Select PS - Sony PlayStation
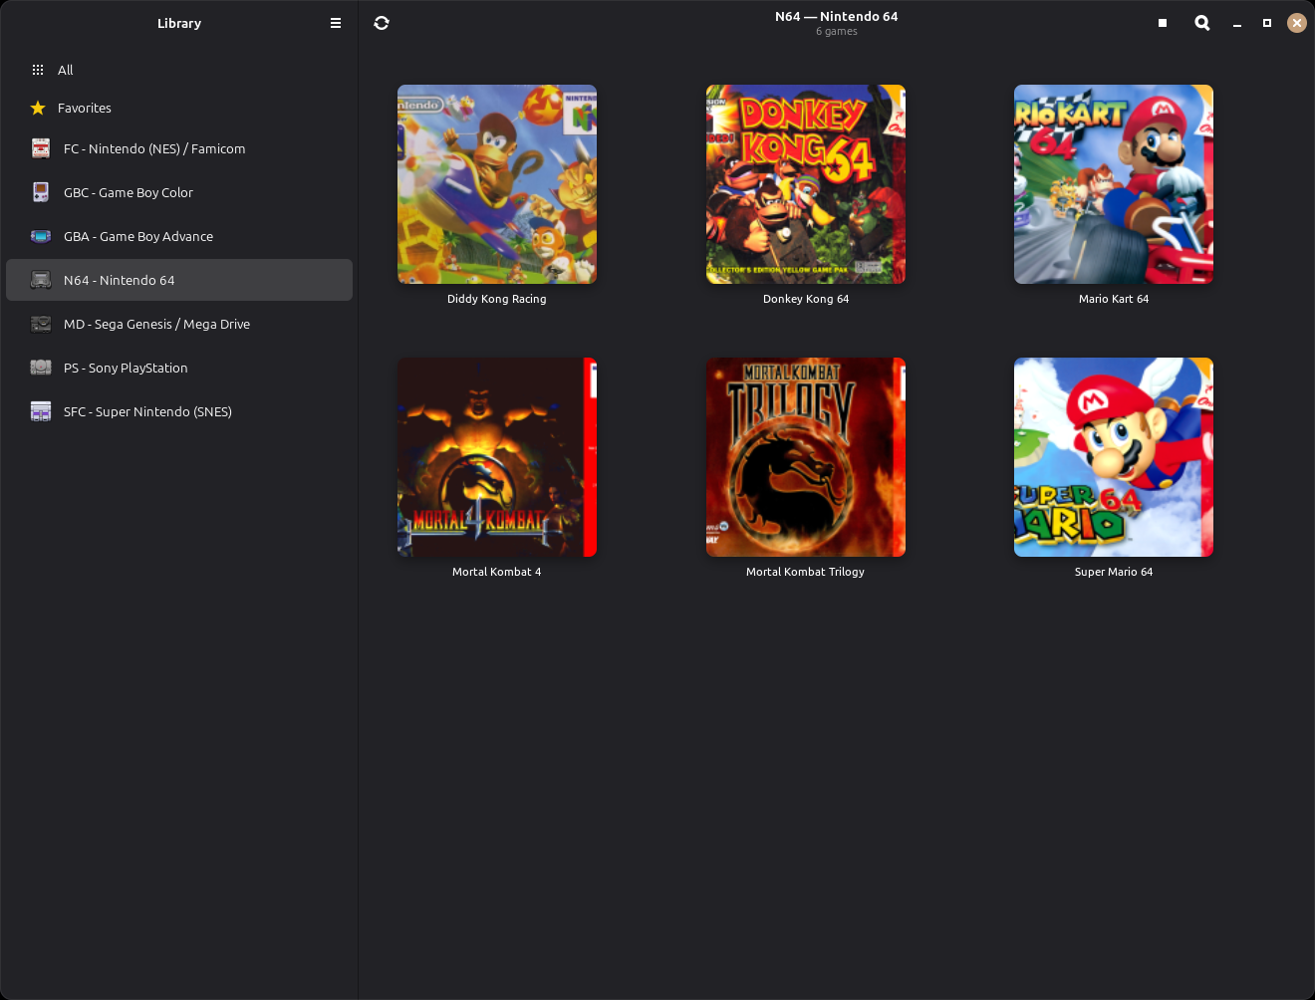Screen dimensions: 1315x1000 click(179, 368)
